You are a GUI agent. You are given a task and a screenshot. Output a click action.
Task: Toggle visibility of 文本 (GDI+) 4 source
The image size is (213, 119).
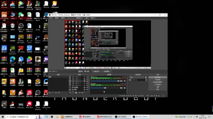pyautogui.click(x=84, y=81)
